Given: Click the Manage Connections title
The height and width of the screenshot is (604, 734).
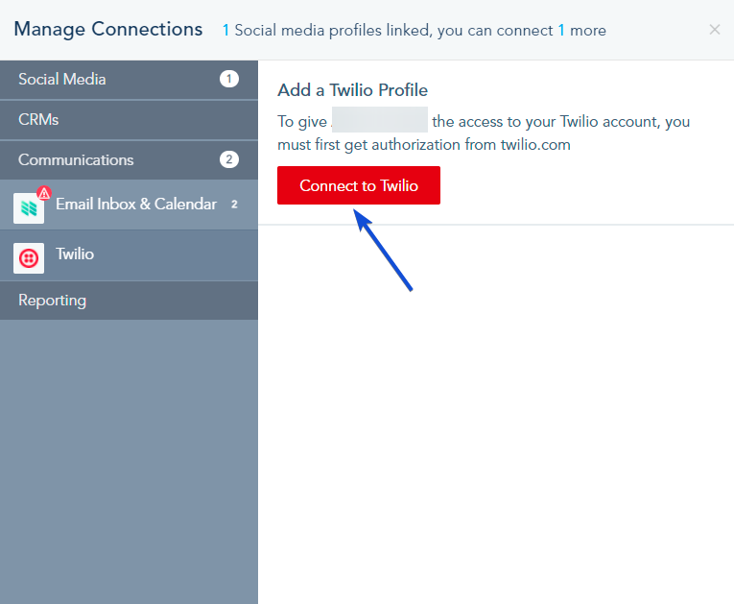Looking at the screenshot, I should (108, 29).
